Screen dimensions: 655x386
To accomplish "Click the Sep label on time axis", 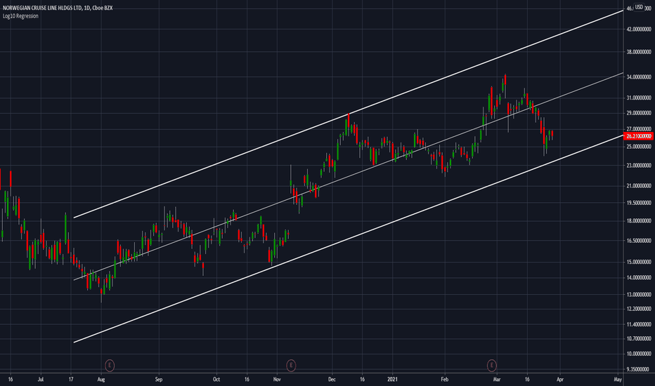I will tap(158, 380).
